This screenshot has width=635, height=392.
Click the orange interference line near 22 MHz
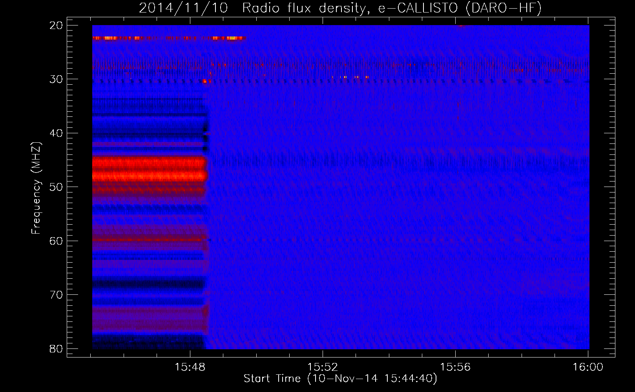point(169,38)
